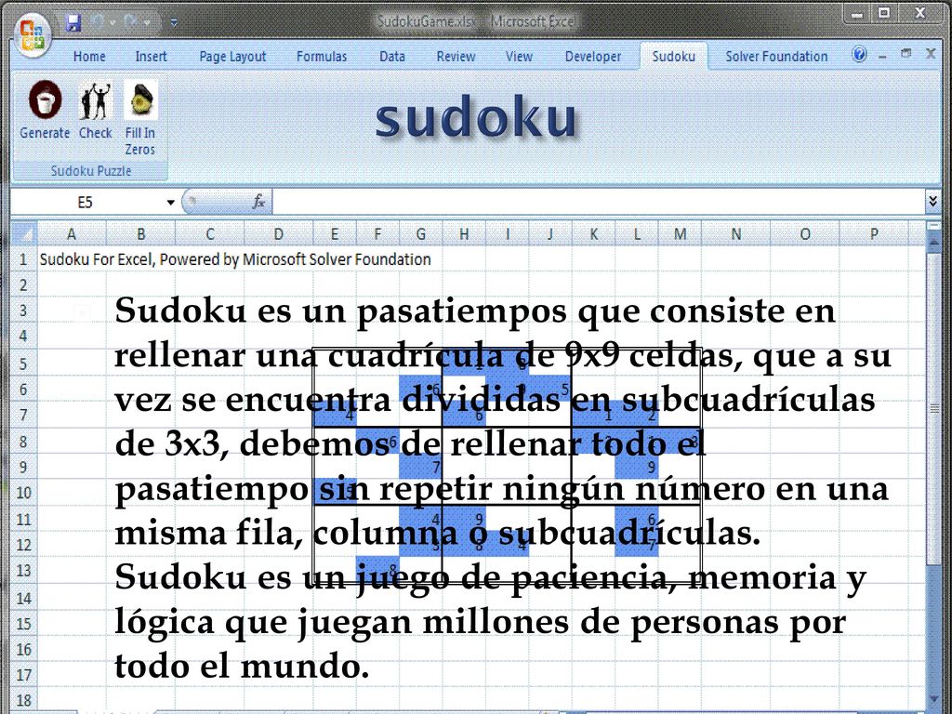The height and width of the screenshot is (714, 952).
Task: Click the vertical scrollbar thumb
Action: pos(935,409)
